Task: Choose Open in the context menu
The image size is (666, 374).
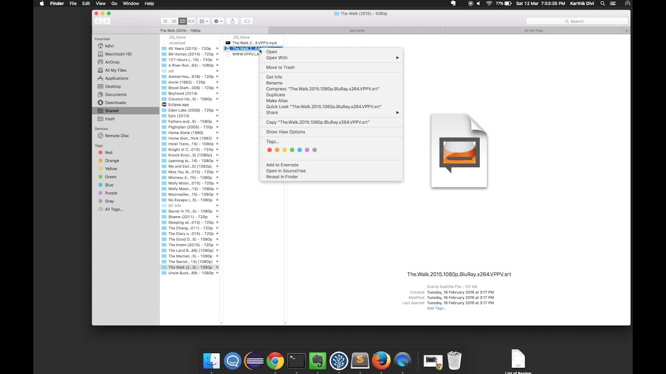Action: (331, 52)
